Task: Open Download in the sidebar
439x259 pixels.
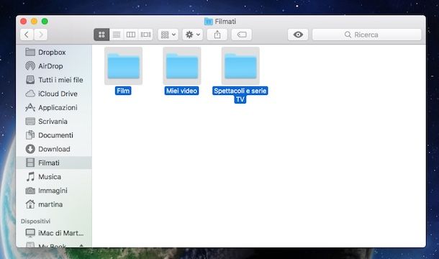Action: pos(54,149)
